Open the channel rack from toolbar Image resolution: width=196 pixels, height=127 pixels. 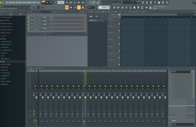122,7
